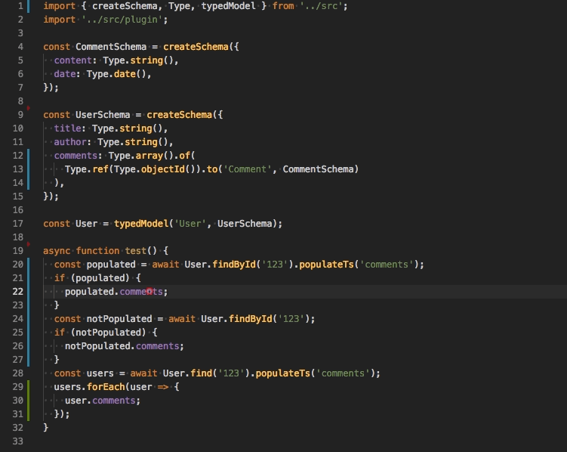
Task: Click 'comments' property on line 22
Action: coord(141,292)
